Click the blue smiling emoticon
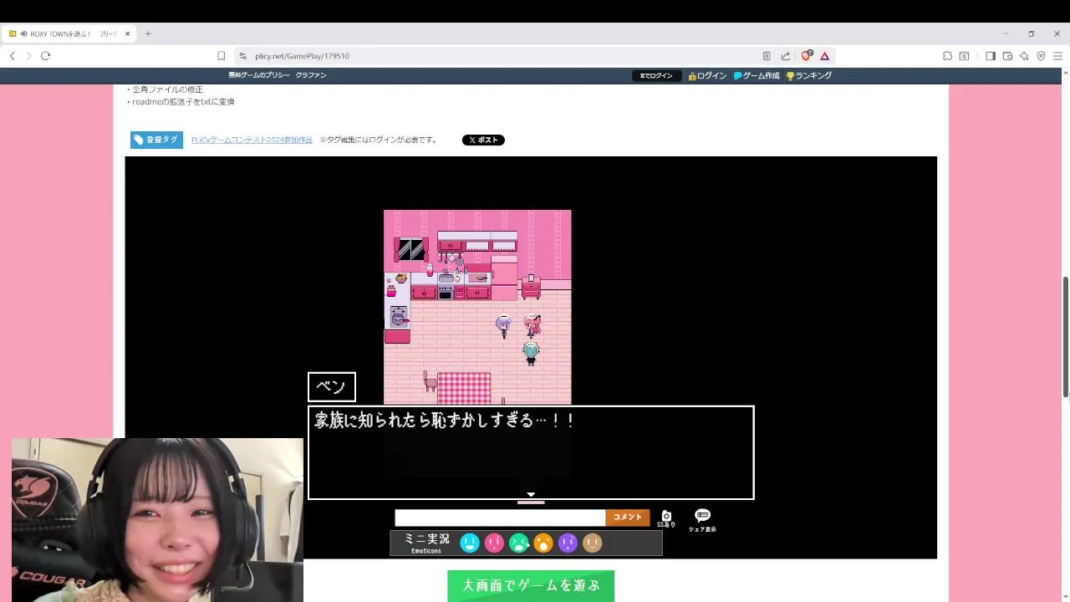The image size is (1070, 602). point(470,543)
